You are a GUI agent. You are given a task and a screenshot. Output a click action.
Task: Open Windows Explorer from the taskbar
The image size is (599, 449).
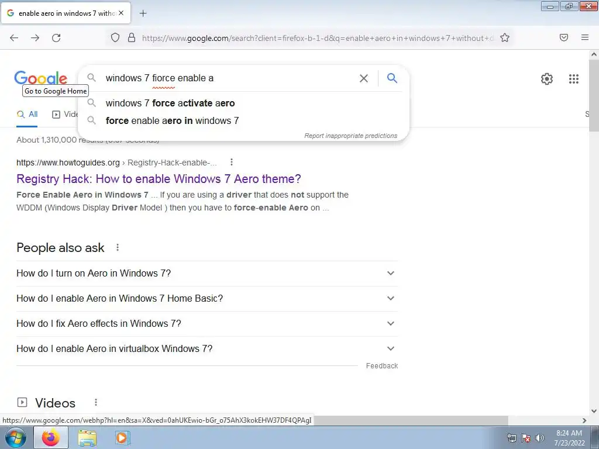[87, 438]
